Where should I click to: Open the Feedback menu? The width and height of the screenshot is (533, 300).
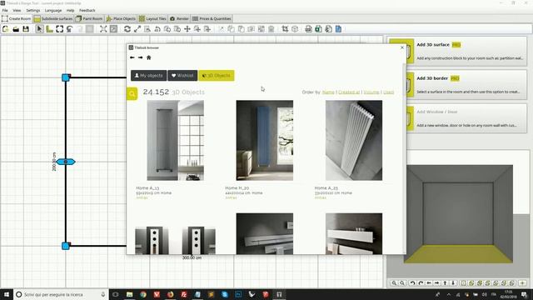(87, 11)
